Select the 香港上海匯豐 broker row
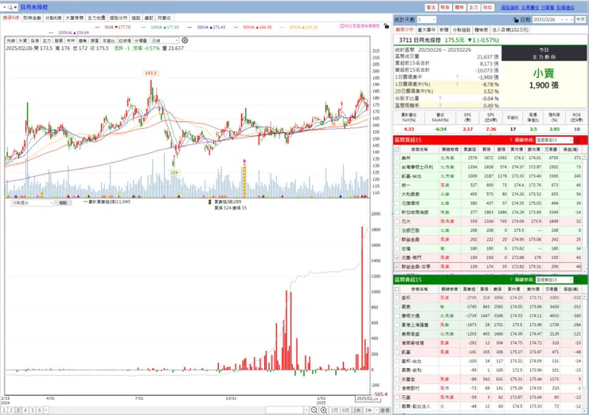This screenshot has height=415, width=589. [489, 325]
